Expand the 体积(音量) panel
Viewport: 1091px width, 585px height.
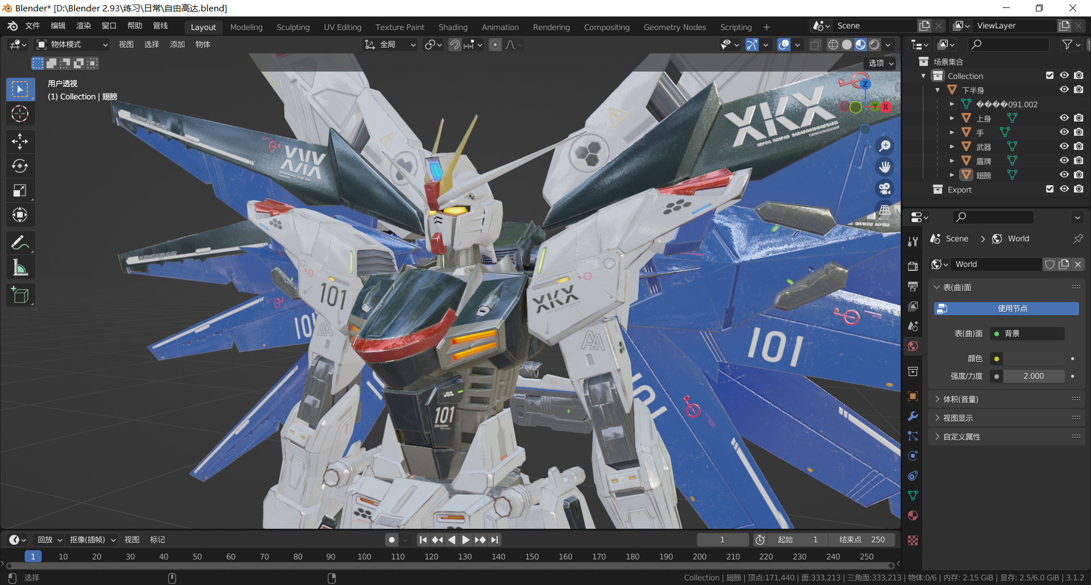(1006, 399)
